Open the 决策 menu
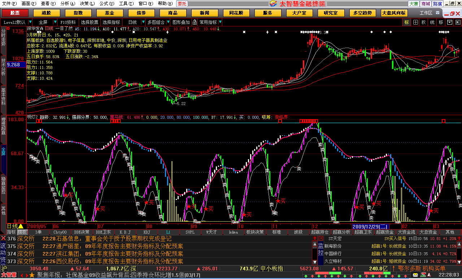462x279 pixels. click(x=87, y=4)
